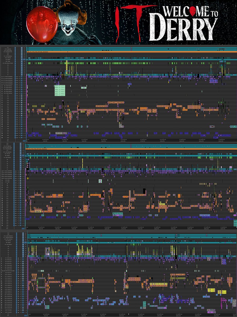This screenshot has width=237, height=317.
Task: Select the "A23 / stereo MX" track header
Action: pos(8,299)
